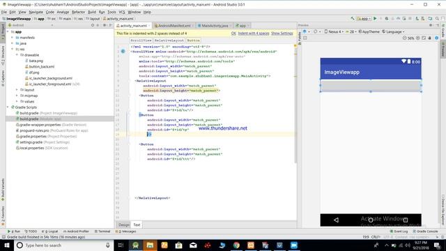Open the Mail app from the taskbar
446x251 pixels.
pyautogui.click(x=193, y=245)
